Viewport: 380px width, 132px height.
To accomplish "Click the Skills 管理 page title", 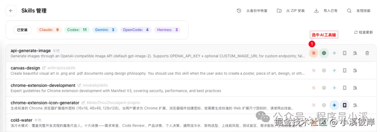I will tap(34, 11).
